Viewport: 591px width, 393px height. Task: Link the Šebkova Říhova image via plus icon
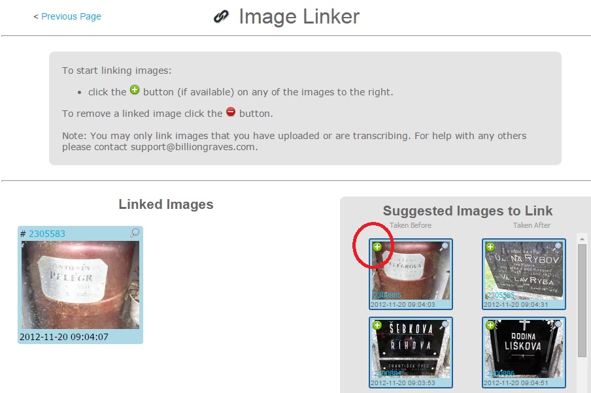click(377, 325)
